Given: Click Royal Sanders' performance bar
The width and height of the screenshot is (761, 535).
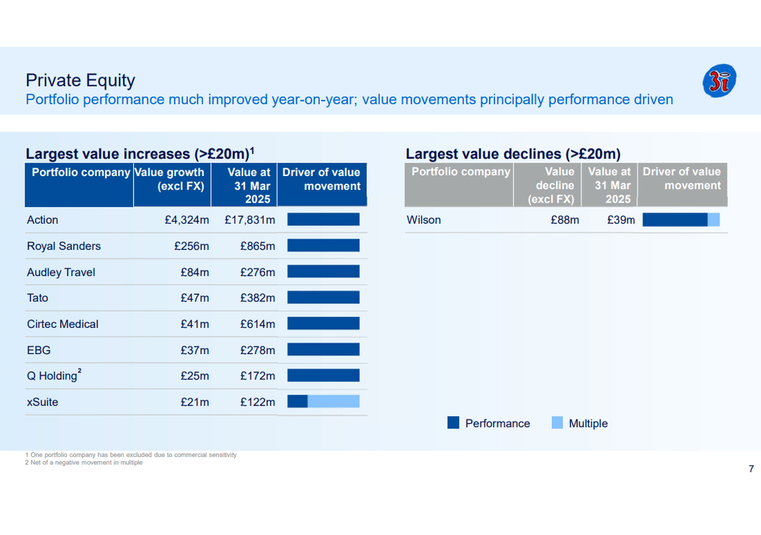Looking at the screenshot, I should (x=323, y=245).
